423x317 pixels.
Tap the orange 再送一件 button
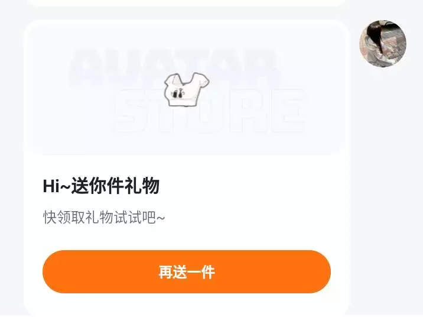[x=187, y=271]
